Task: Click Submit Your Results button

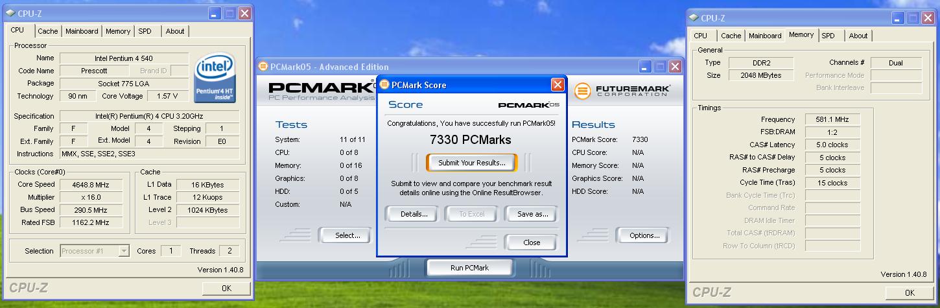Action: click(471, 163)
